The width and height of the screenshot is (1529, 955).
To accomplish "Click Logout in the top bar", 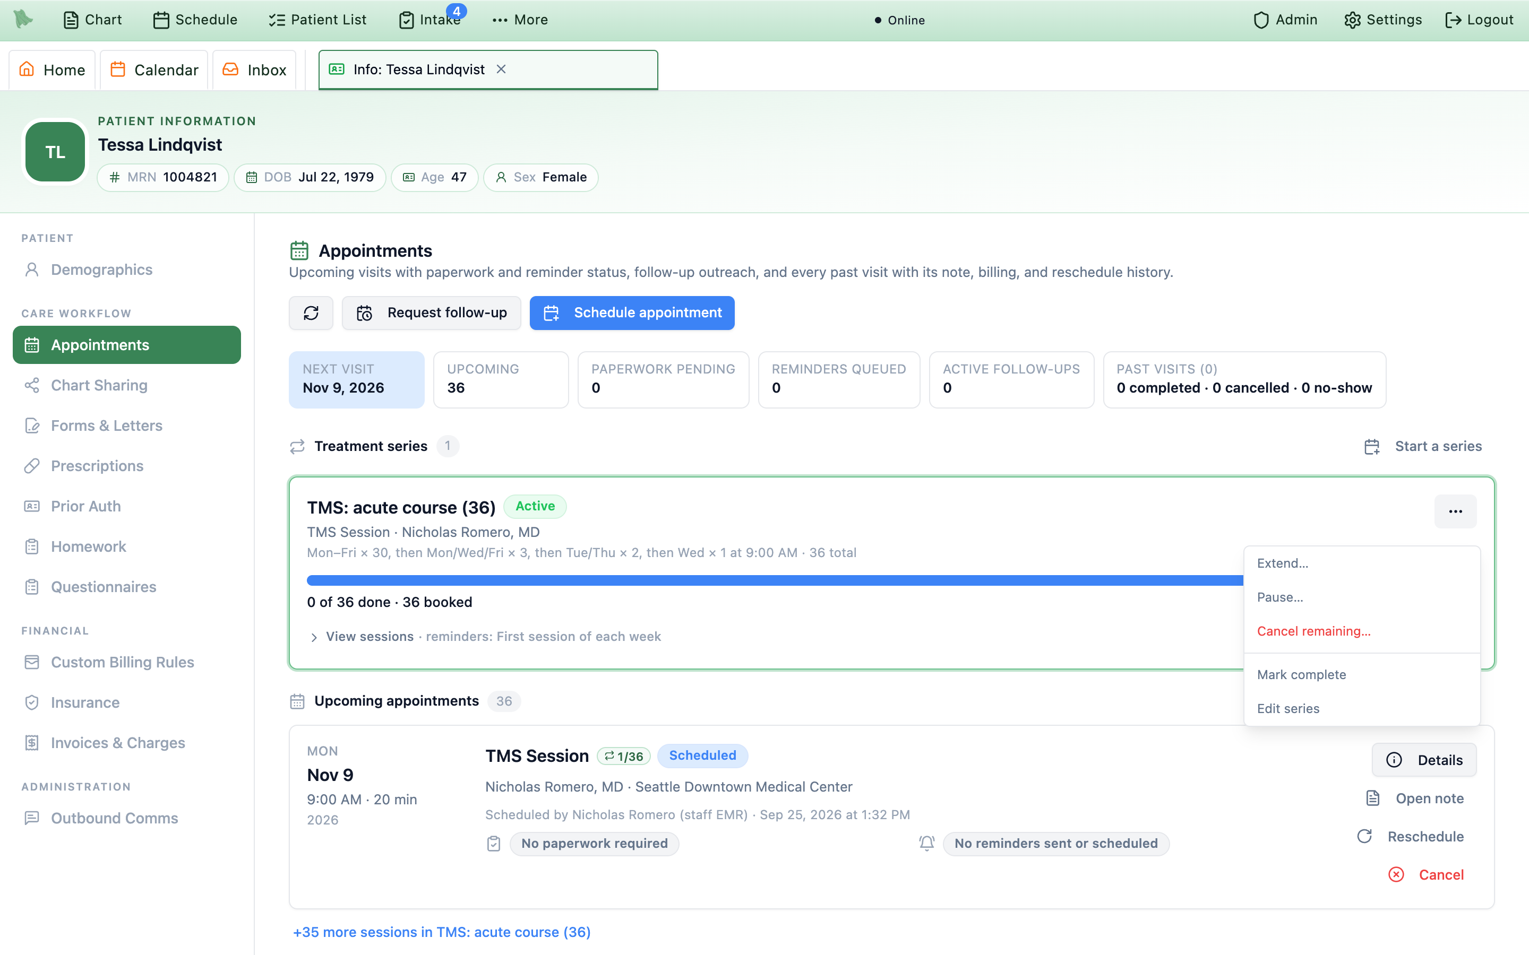I will click(x=1480, y=20).
